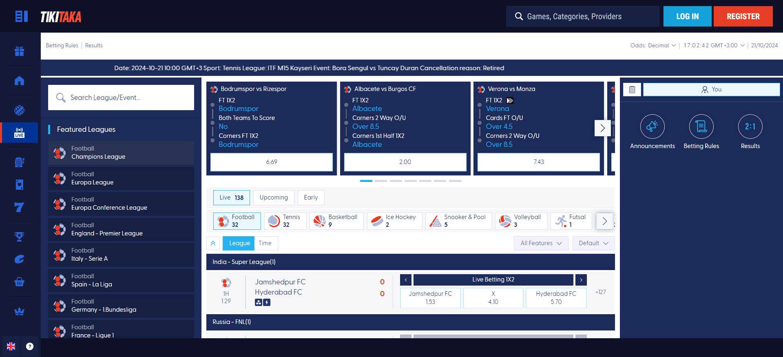783x357 pixels.
Task: Open the Default sort dropdown
Action: [593, 243]
